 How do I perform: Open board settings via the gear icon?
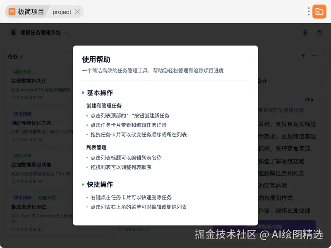tap(305, 32)
